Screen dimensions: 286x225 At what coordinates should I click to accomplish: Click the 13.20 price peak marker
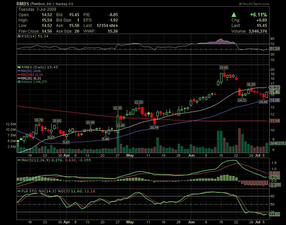coord(138,102)
